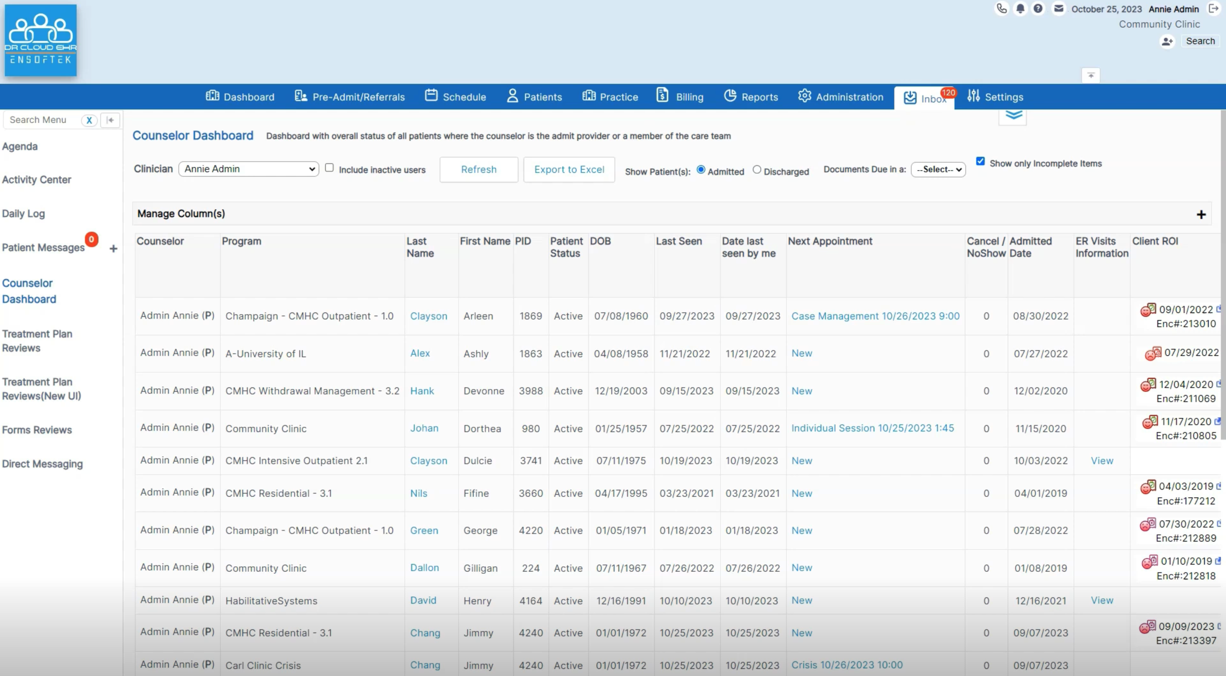This screenshot has width=1226, height=676.
Task: Collapse the header using the up-arrow icon
Action: click(x=1091, y=75)
